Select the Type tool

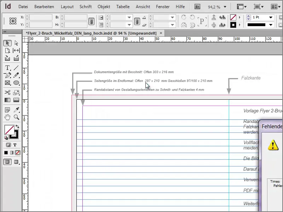[x=7, y=68]
